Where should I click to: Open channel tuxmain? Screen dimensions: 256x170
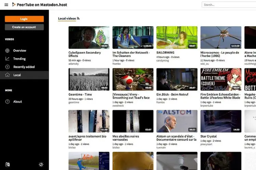click(161, 148)
